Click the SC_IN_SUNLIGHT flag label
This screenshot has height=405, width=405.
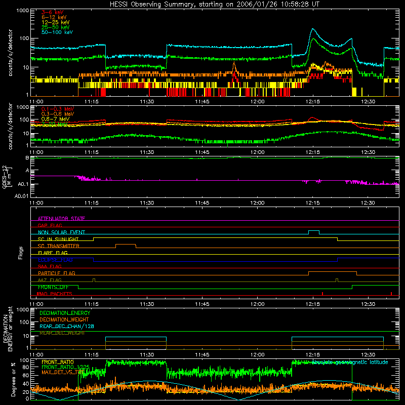(x=58, y=239)
